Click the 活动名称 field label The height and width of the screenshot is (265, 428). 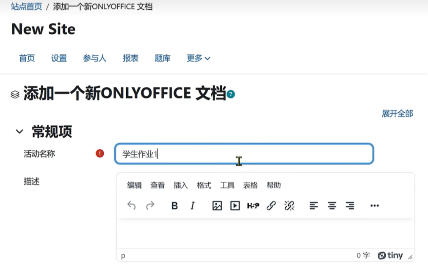(39, 154)
